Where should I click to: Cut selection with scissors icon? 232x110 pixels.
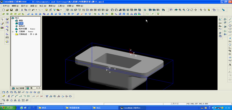22,10
